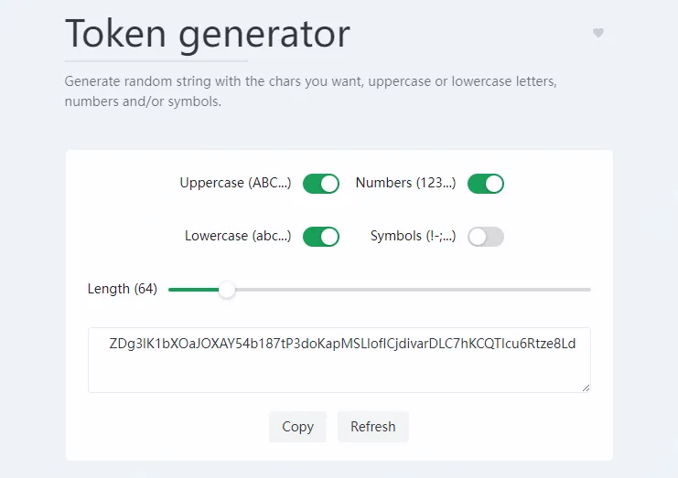Viewport: 678px width, 478px height.
Task: Click the Length slider handle
Action: 227,290
